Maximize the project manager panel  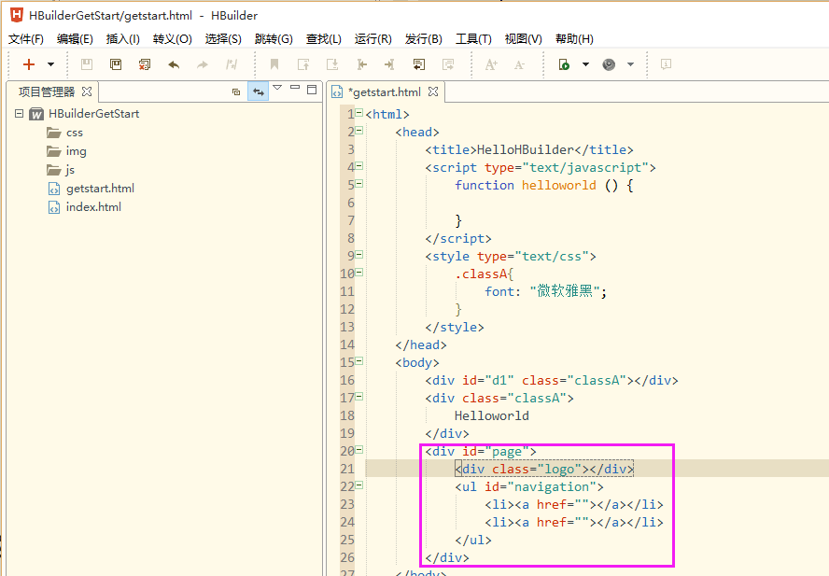(x=312, y=90)
